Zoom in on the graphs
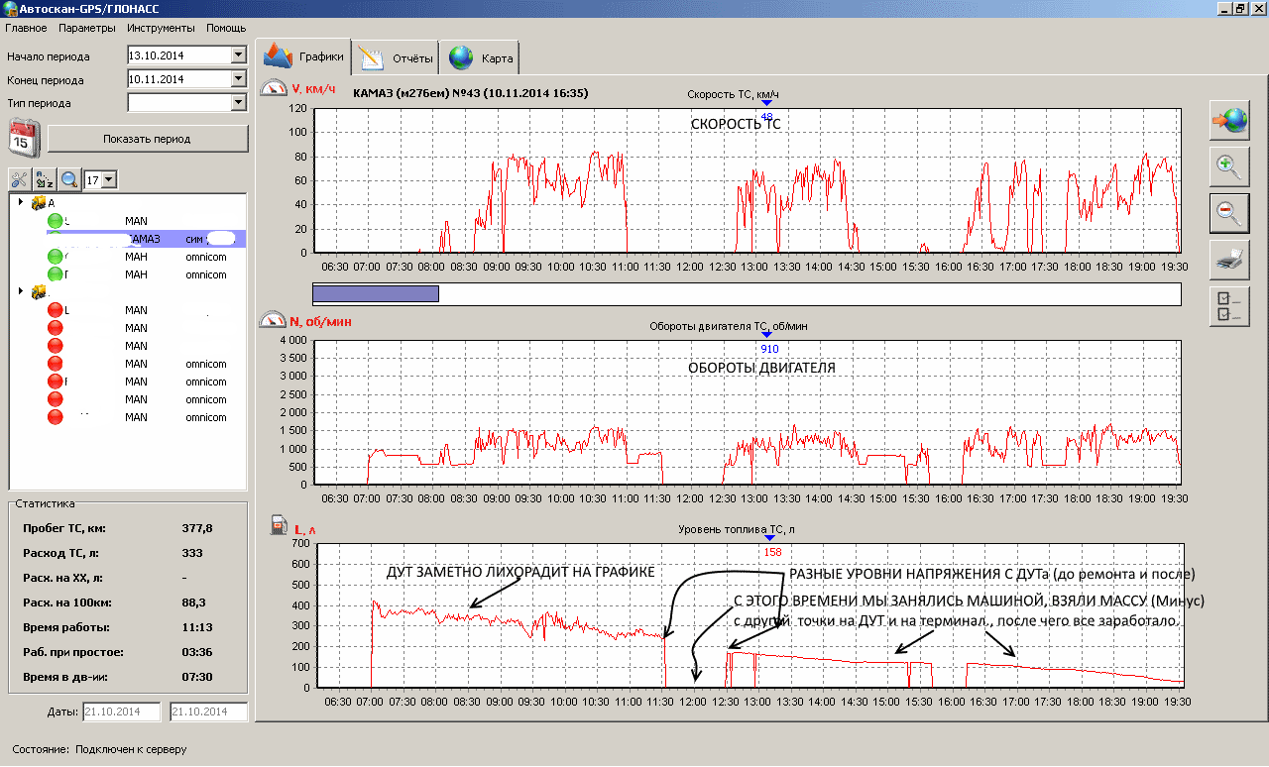The image size is (1269, 767). pos(1229,166)
